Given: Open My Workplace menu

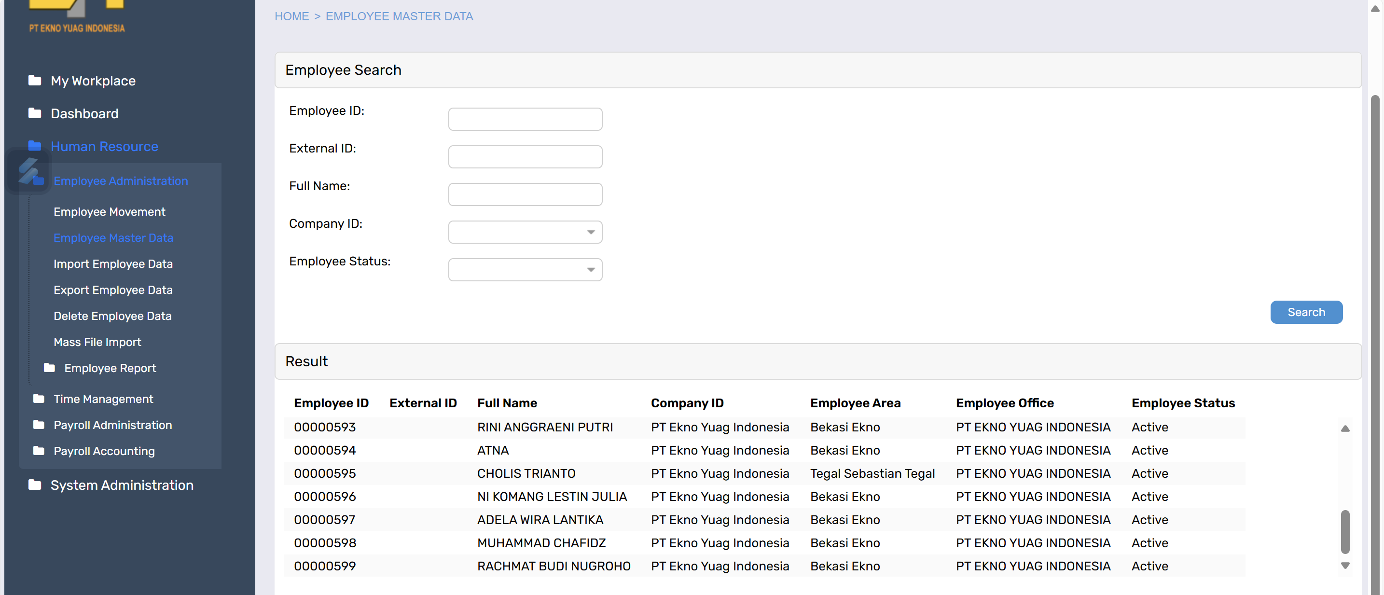Looking at the screenshot, I should 93,81.
